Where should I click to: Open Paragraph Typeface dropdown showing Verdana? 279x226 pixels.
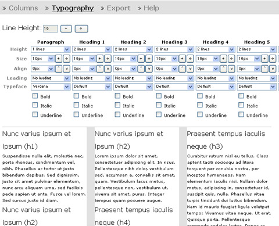click(x=51, y=87)
